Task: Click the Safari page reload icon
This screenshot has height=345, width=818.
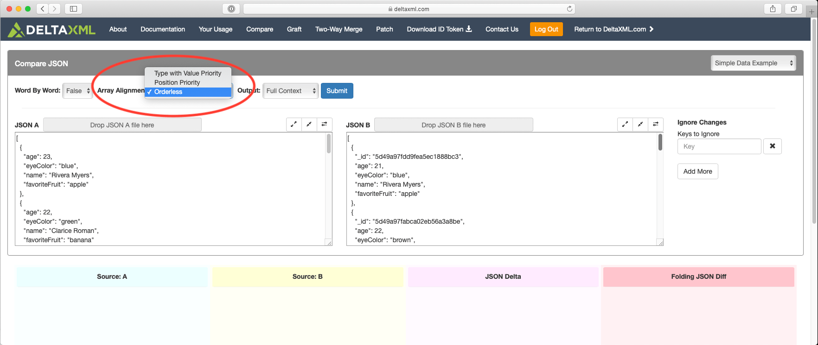Action: click(x=569, y=9)
